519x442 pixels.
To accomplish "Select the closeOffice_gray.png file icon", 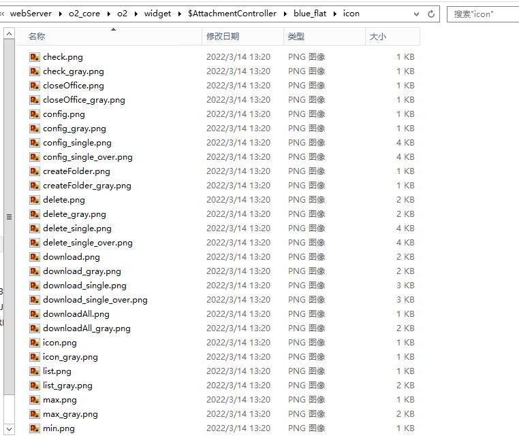I will 35,100.
